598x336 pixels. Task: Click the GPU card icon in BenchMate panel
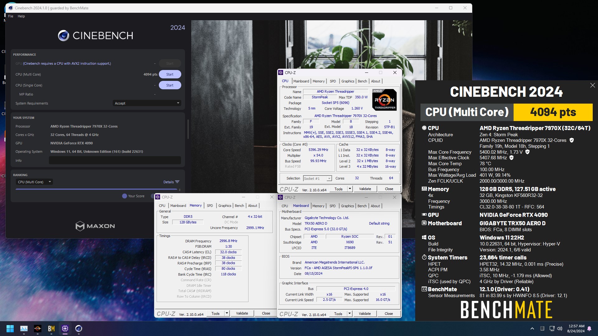click(424, 214)
